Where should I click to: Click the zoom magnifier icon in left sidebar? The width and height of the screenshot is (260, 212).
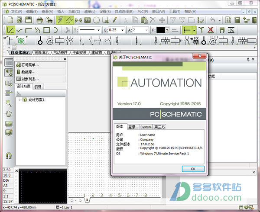[9, 103]
